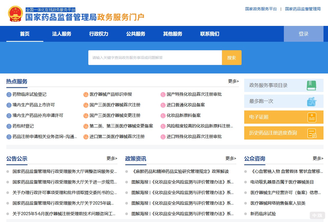Image resolution: width=328 pixels, height=222 pixels.
Task: Open the 公共服务 tab
Action: point(136,34)
